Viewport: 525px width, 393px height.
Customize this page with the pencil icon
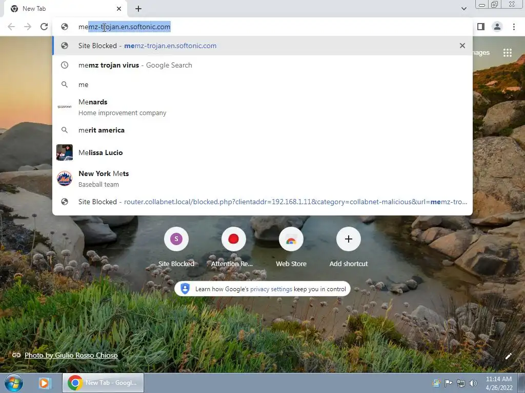pos(508,356)
